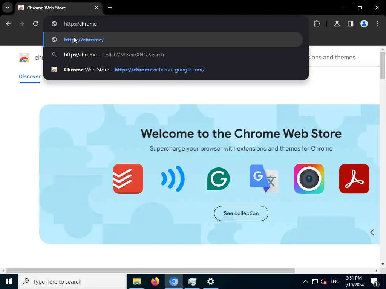Click the Type here to search box
Screen dimensions: 386x289
pos(72,281)
